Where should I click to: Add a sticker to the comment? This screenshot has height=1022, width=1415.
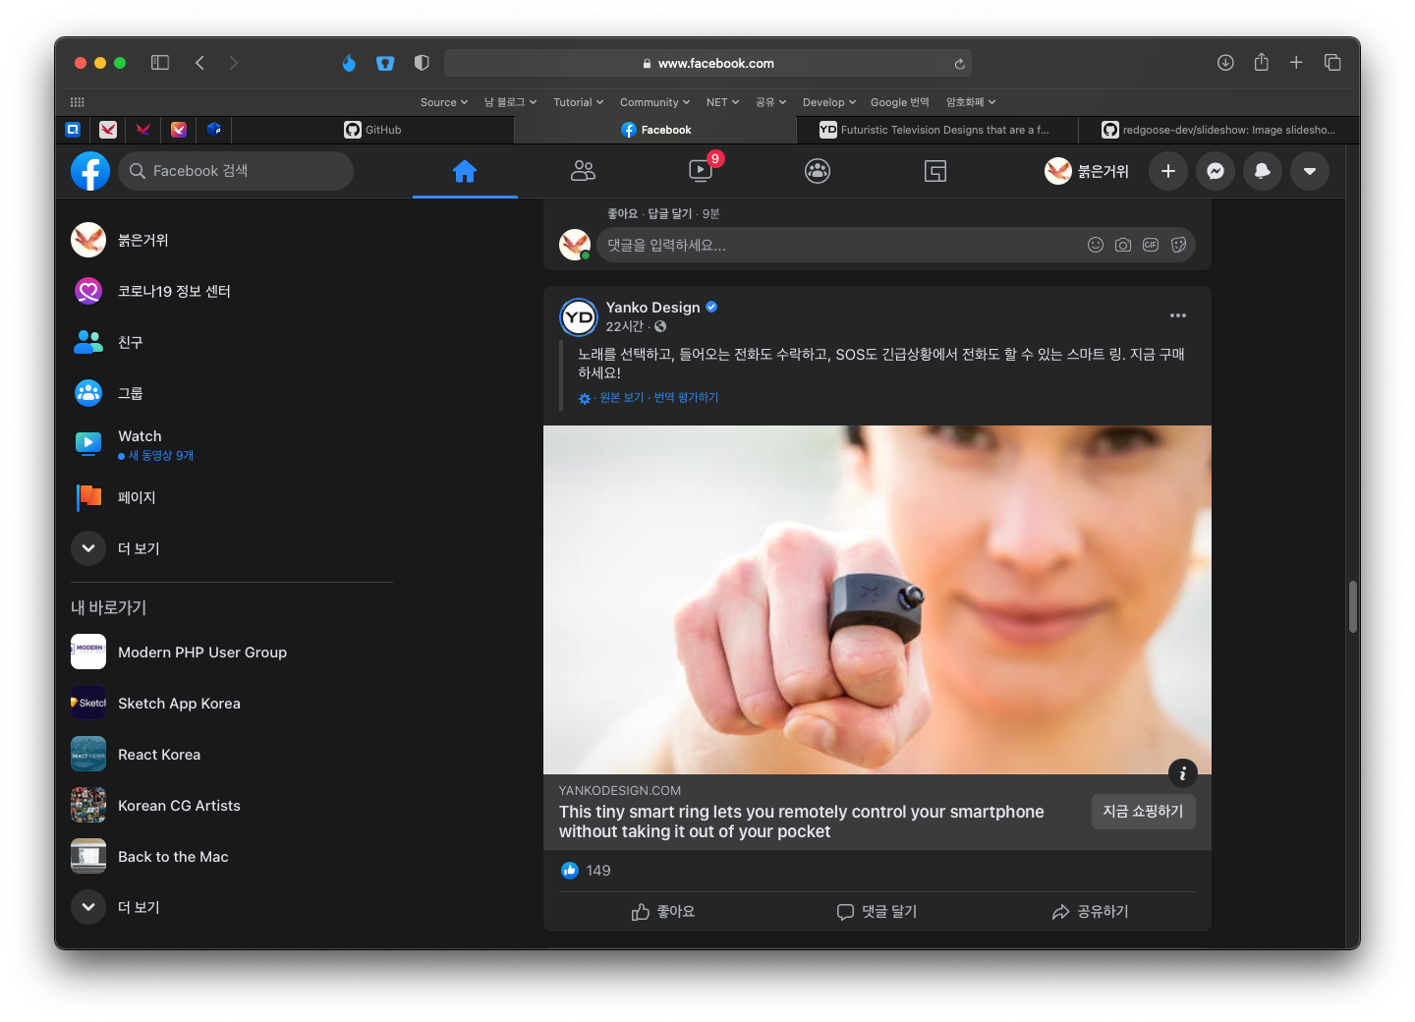pyautogui.click(x=1178, y=245)
